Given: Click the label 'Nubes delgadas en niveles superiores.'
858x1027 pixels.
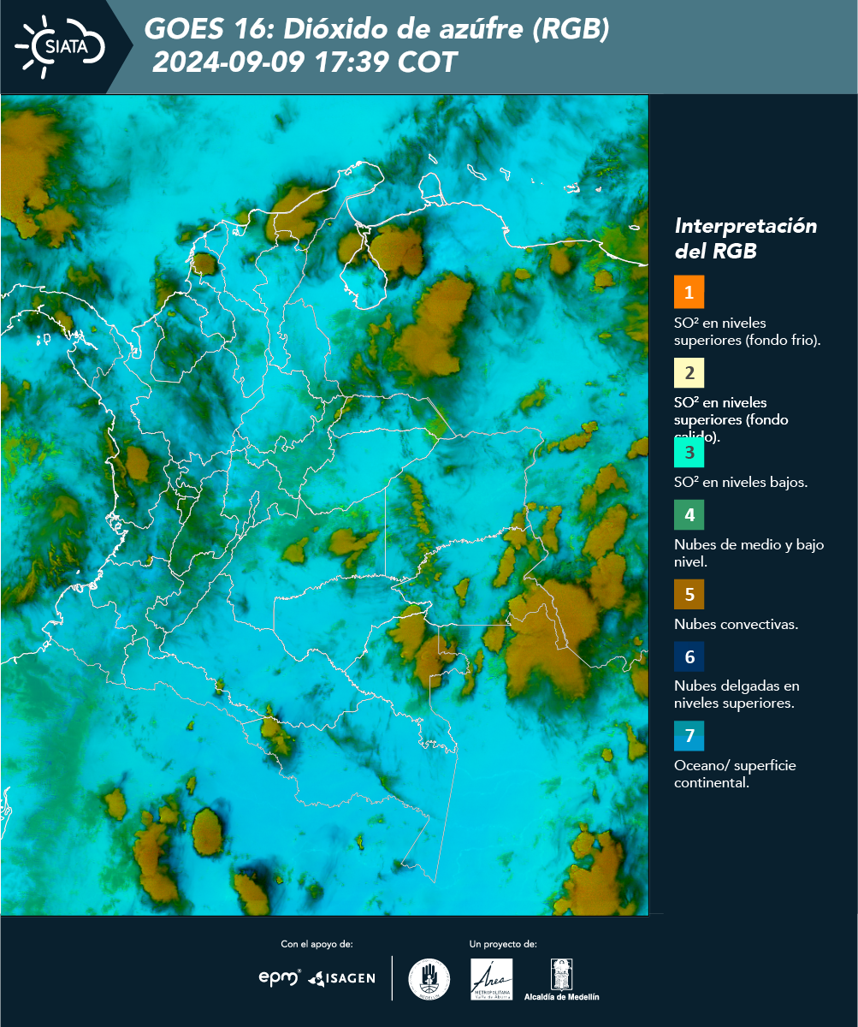Looking at the screenshot, I should coord(737,694).
